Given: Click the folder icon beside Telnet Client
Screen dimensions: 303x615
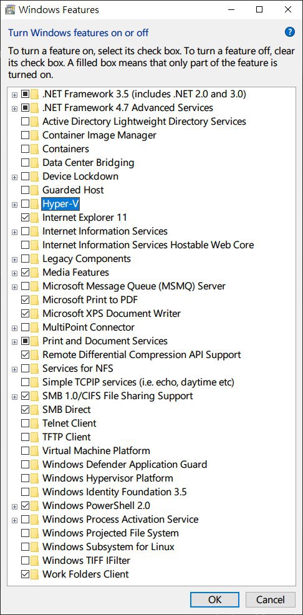Looking at the screenshot, I should [36, 424].
